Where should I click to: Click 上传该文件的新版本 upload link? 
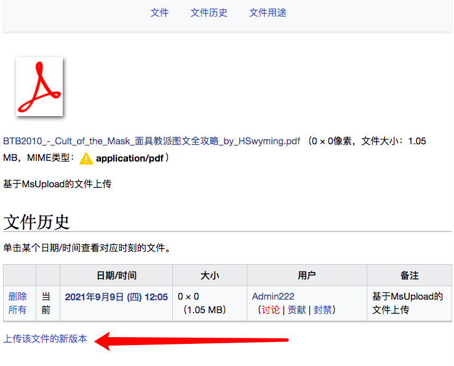45,338
